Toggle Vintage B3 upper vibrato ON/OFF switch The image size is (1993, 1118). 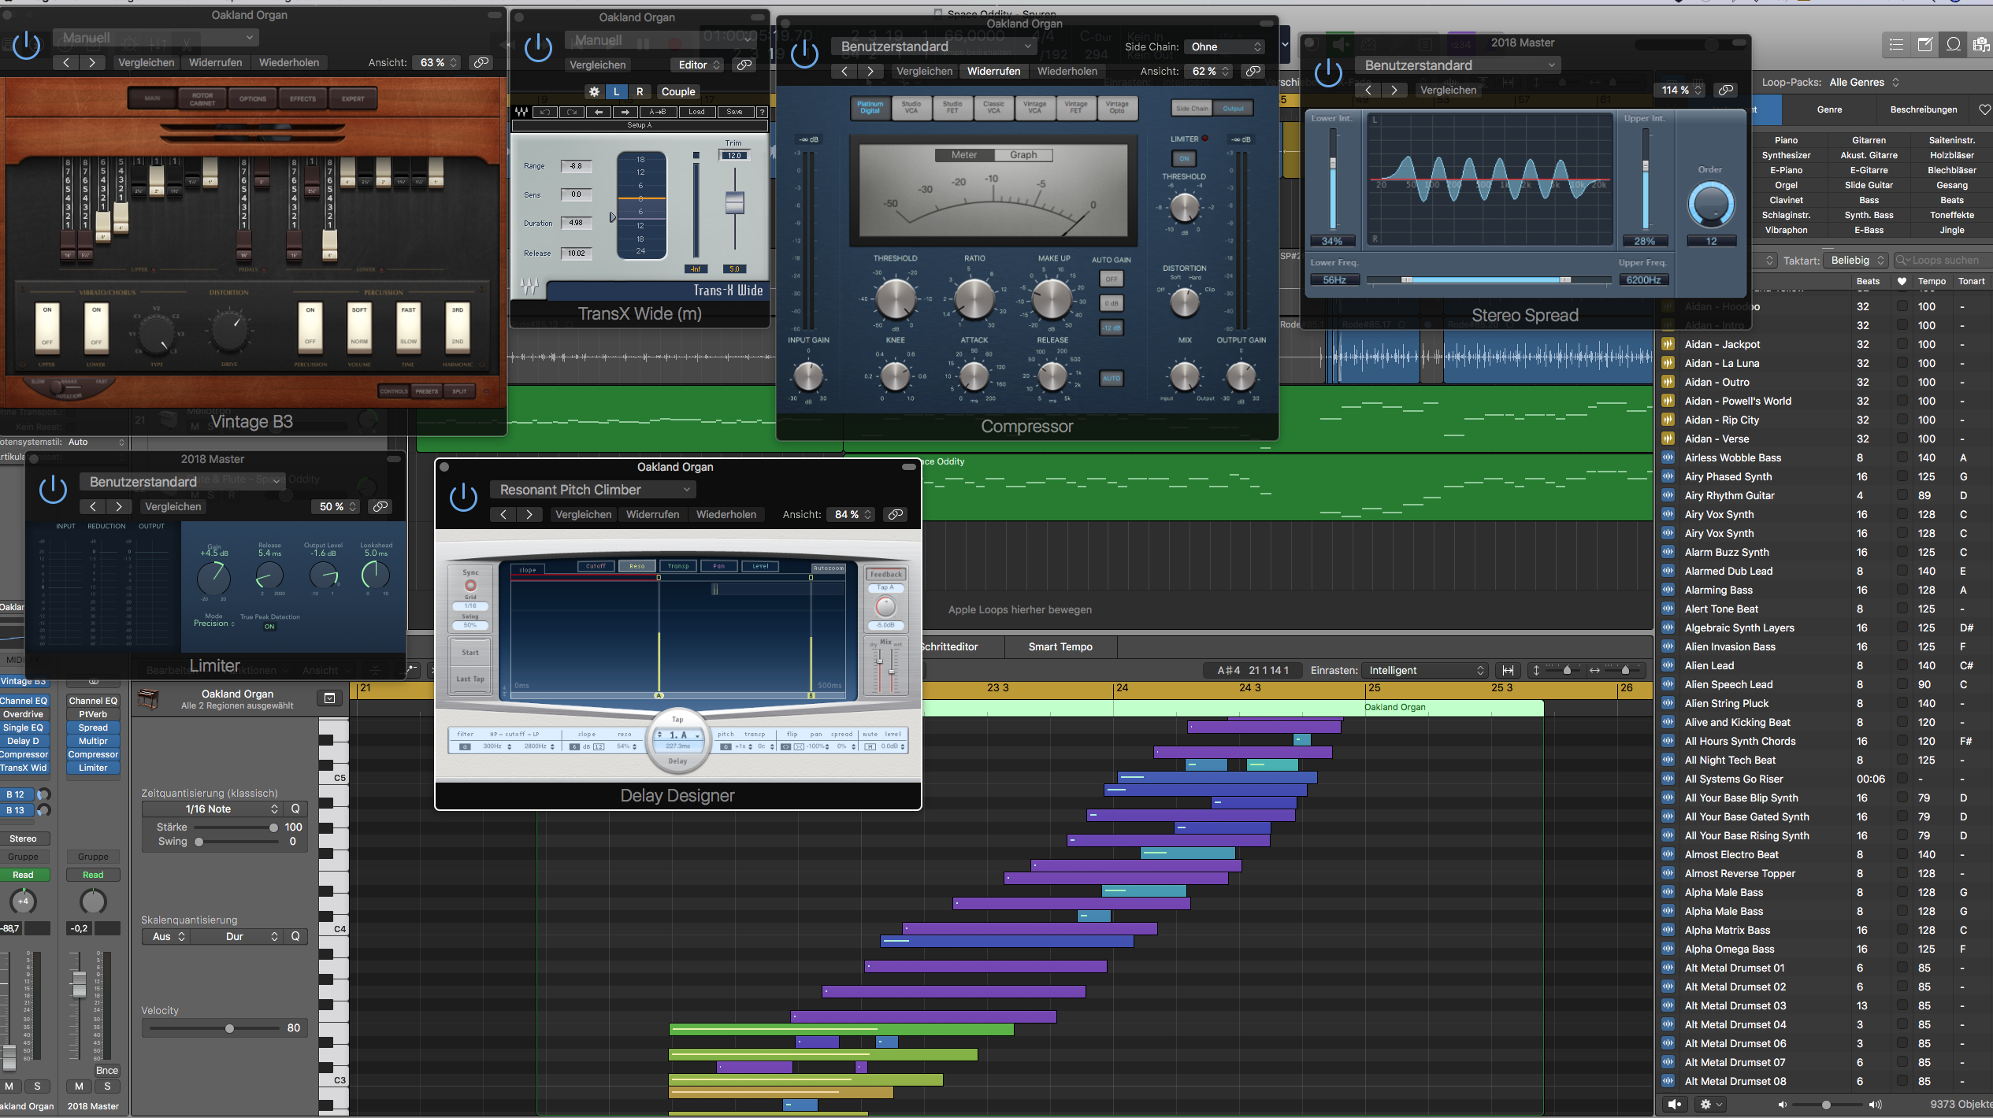[47, 327]
